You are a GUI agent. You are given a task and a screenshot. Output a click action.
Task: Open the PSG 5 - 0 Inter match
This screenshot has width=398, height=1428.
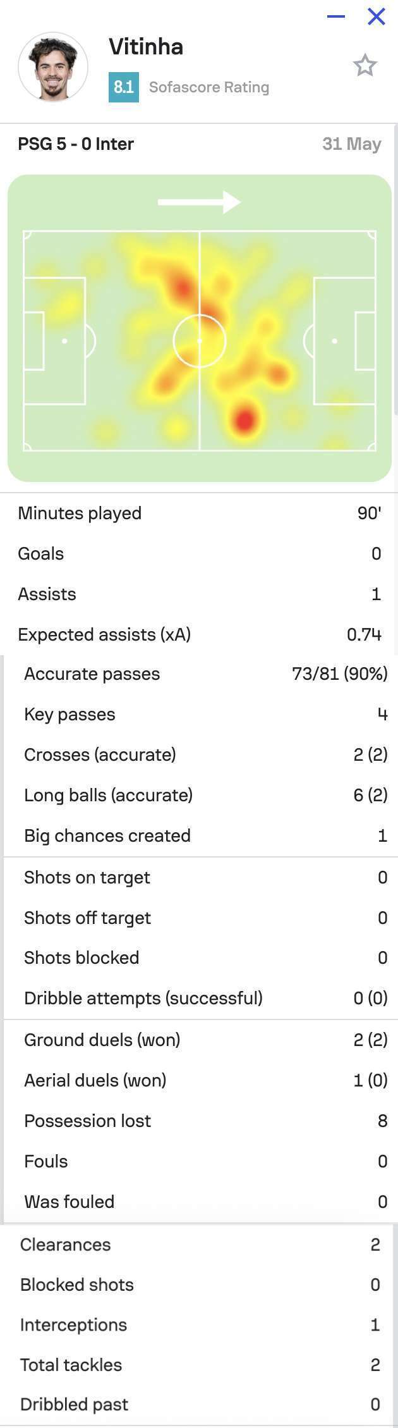point(76,144)
